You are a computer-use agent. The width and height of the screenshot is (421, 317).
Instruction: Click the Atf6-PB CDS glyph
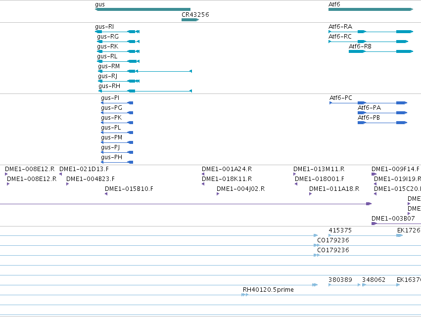click(382, 123)
